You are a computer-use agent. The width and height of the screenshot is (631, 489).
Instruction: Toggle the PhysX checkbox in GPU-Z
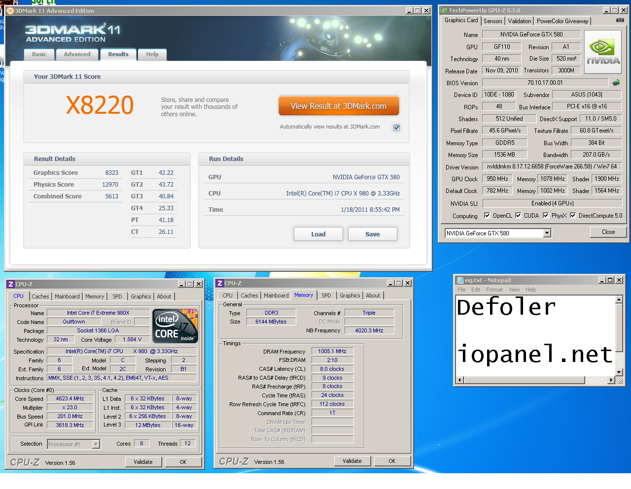546,215
